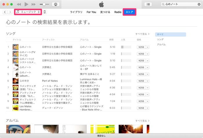Click the green fullscreen window button
This screenshot has height=138, width=203.
pos(12,4)
